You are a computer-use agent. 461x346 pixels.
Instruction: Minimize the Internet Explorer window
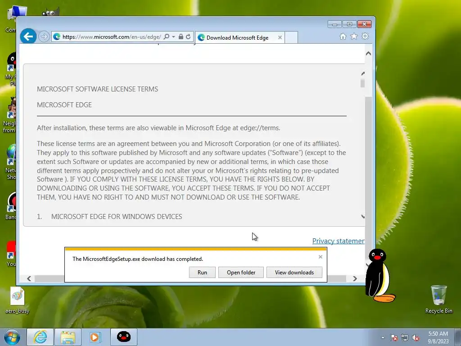point(334,24)
